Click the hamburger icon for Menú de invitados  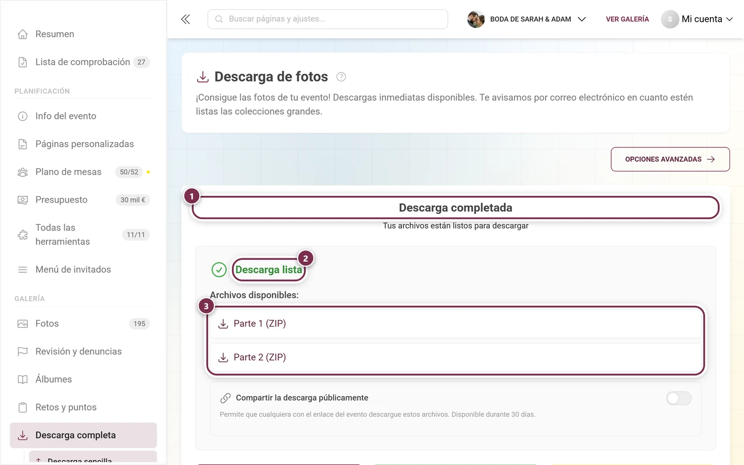coord(23,270)
